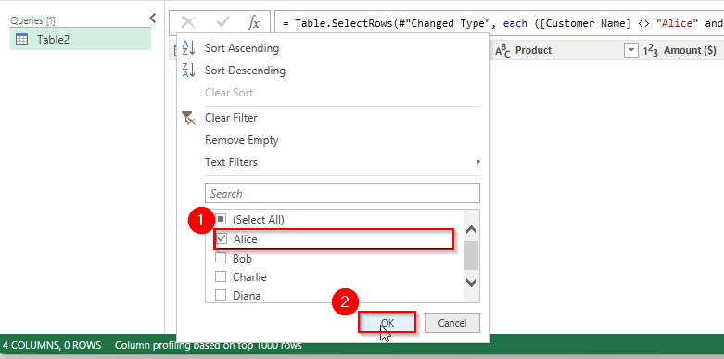
Task: Toggle the (Select All) checkbox
Action: coord(222,219)
